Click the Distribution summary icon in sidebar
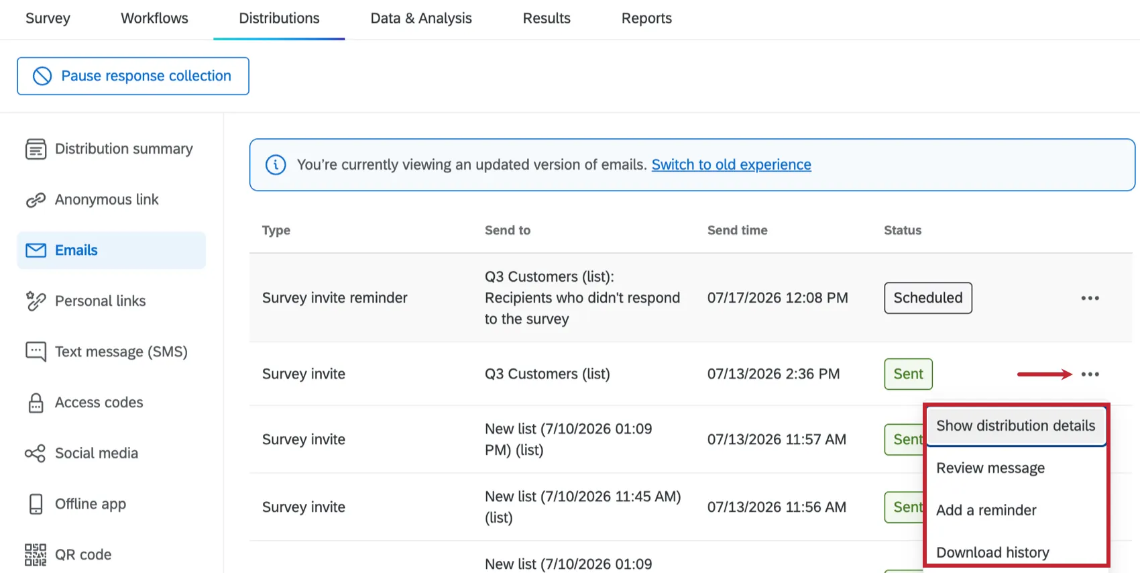The image size is (1140, 573). [36, 149]
